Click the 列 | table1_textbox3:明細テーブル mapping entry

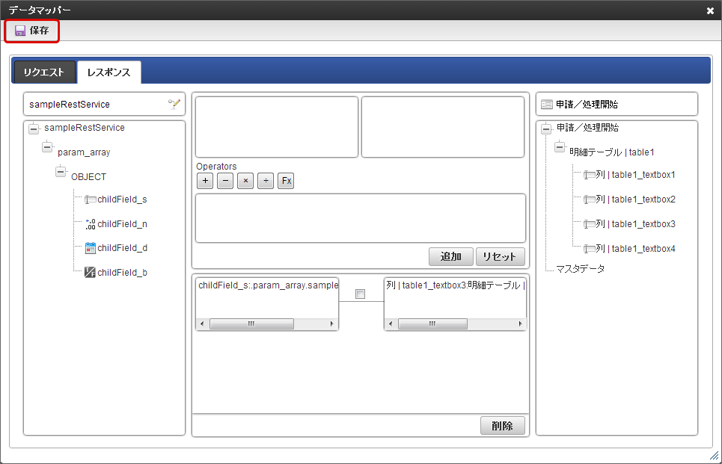pos(456,285)
